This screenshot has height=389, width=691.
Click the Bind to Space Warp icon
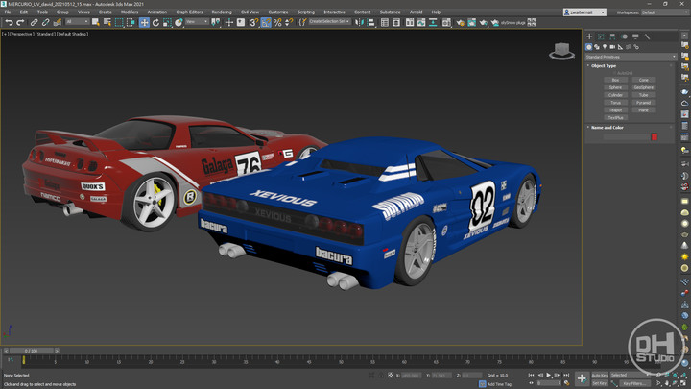click(x=58, y=22)
